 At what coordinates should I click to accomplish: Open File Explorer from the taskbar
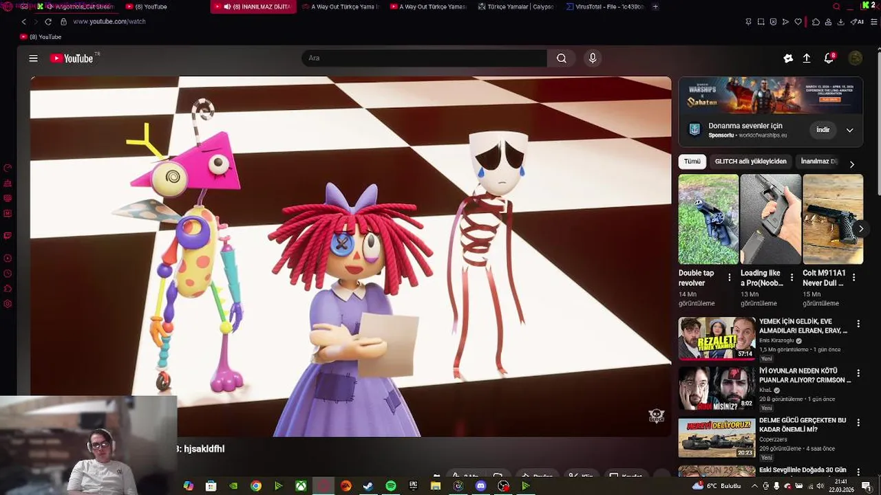[x=436, y=486]
